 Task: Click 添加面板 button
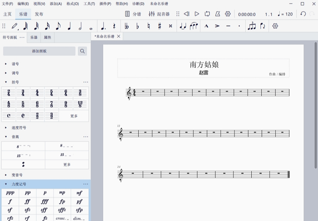[x=39, y=51]
